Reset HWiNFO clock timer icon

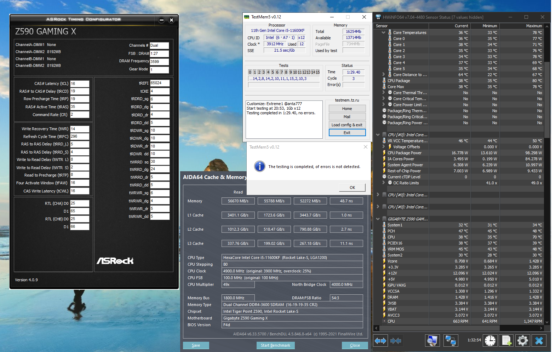490,340
